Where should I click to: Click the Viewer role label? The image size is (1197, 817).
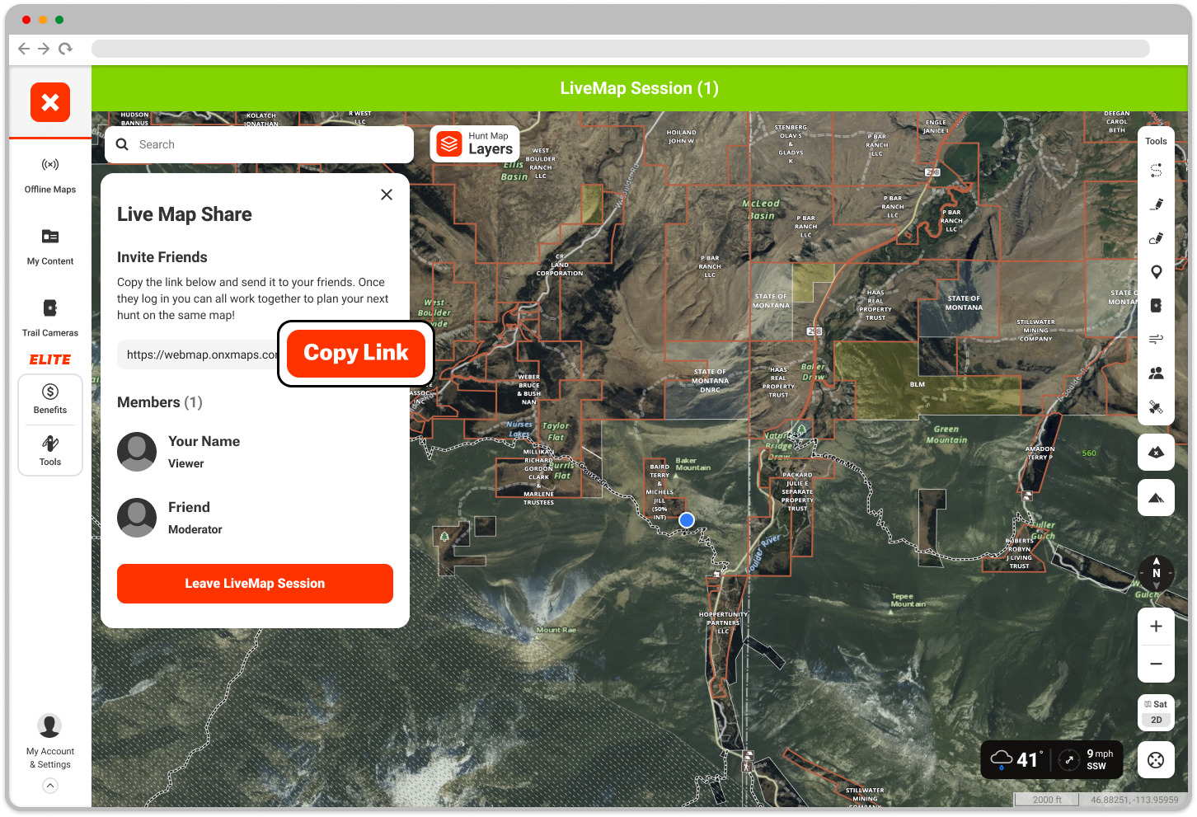(x=186, y=463)
